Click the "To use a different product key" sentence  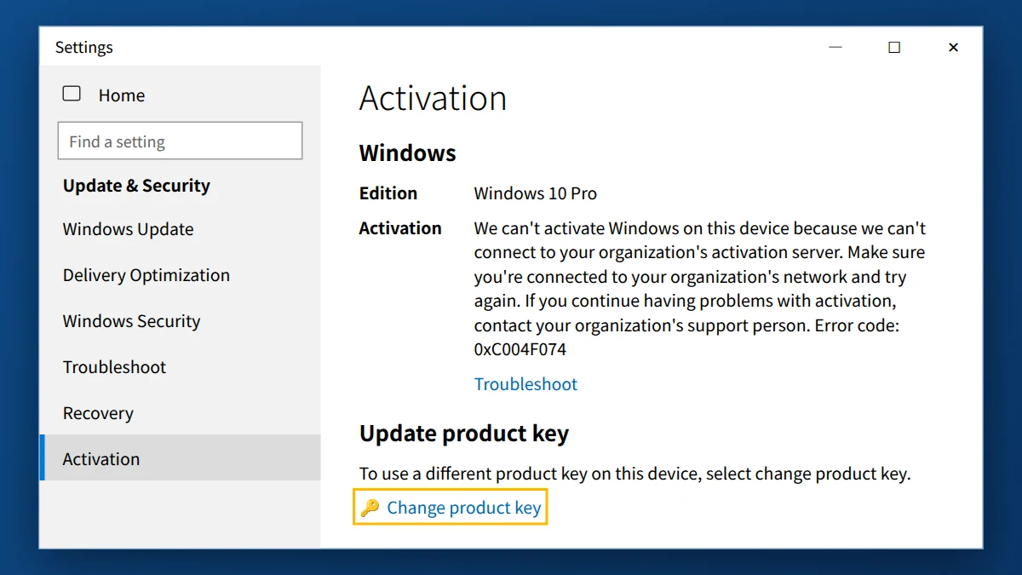coord(635,474)
